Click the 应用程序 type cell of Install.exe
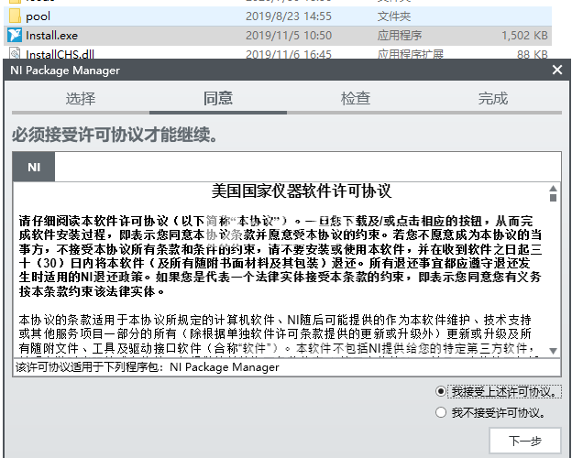This screenshot has width=572, height=458. [400, 36]
